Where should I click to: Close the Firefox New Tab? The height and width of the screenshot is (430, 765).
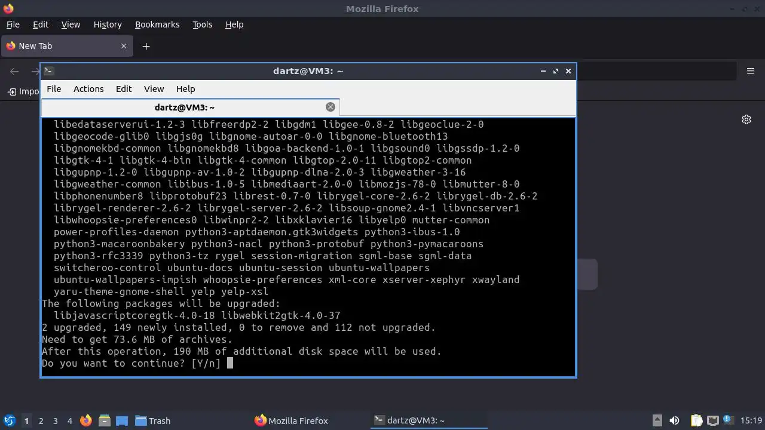tap(124, 46)
